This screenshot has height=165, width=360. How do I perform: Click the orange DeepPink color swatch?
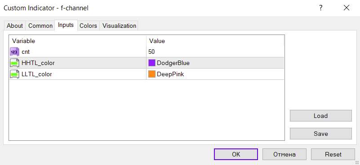pos(152,74)
